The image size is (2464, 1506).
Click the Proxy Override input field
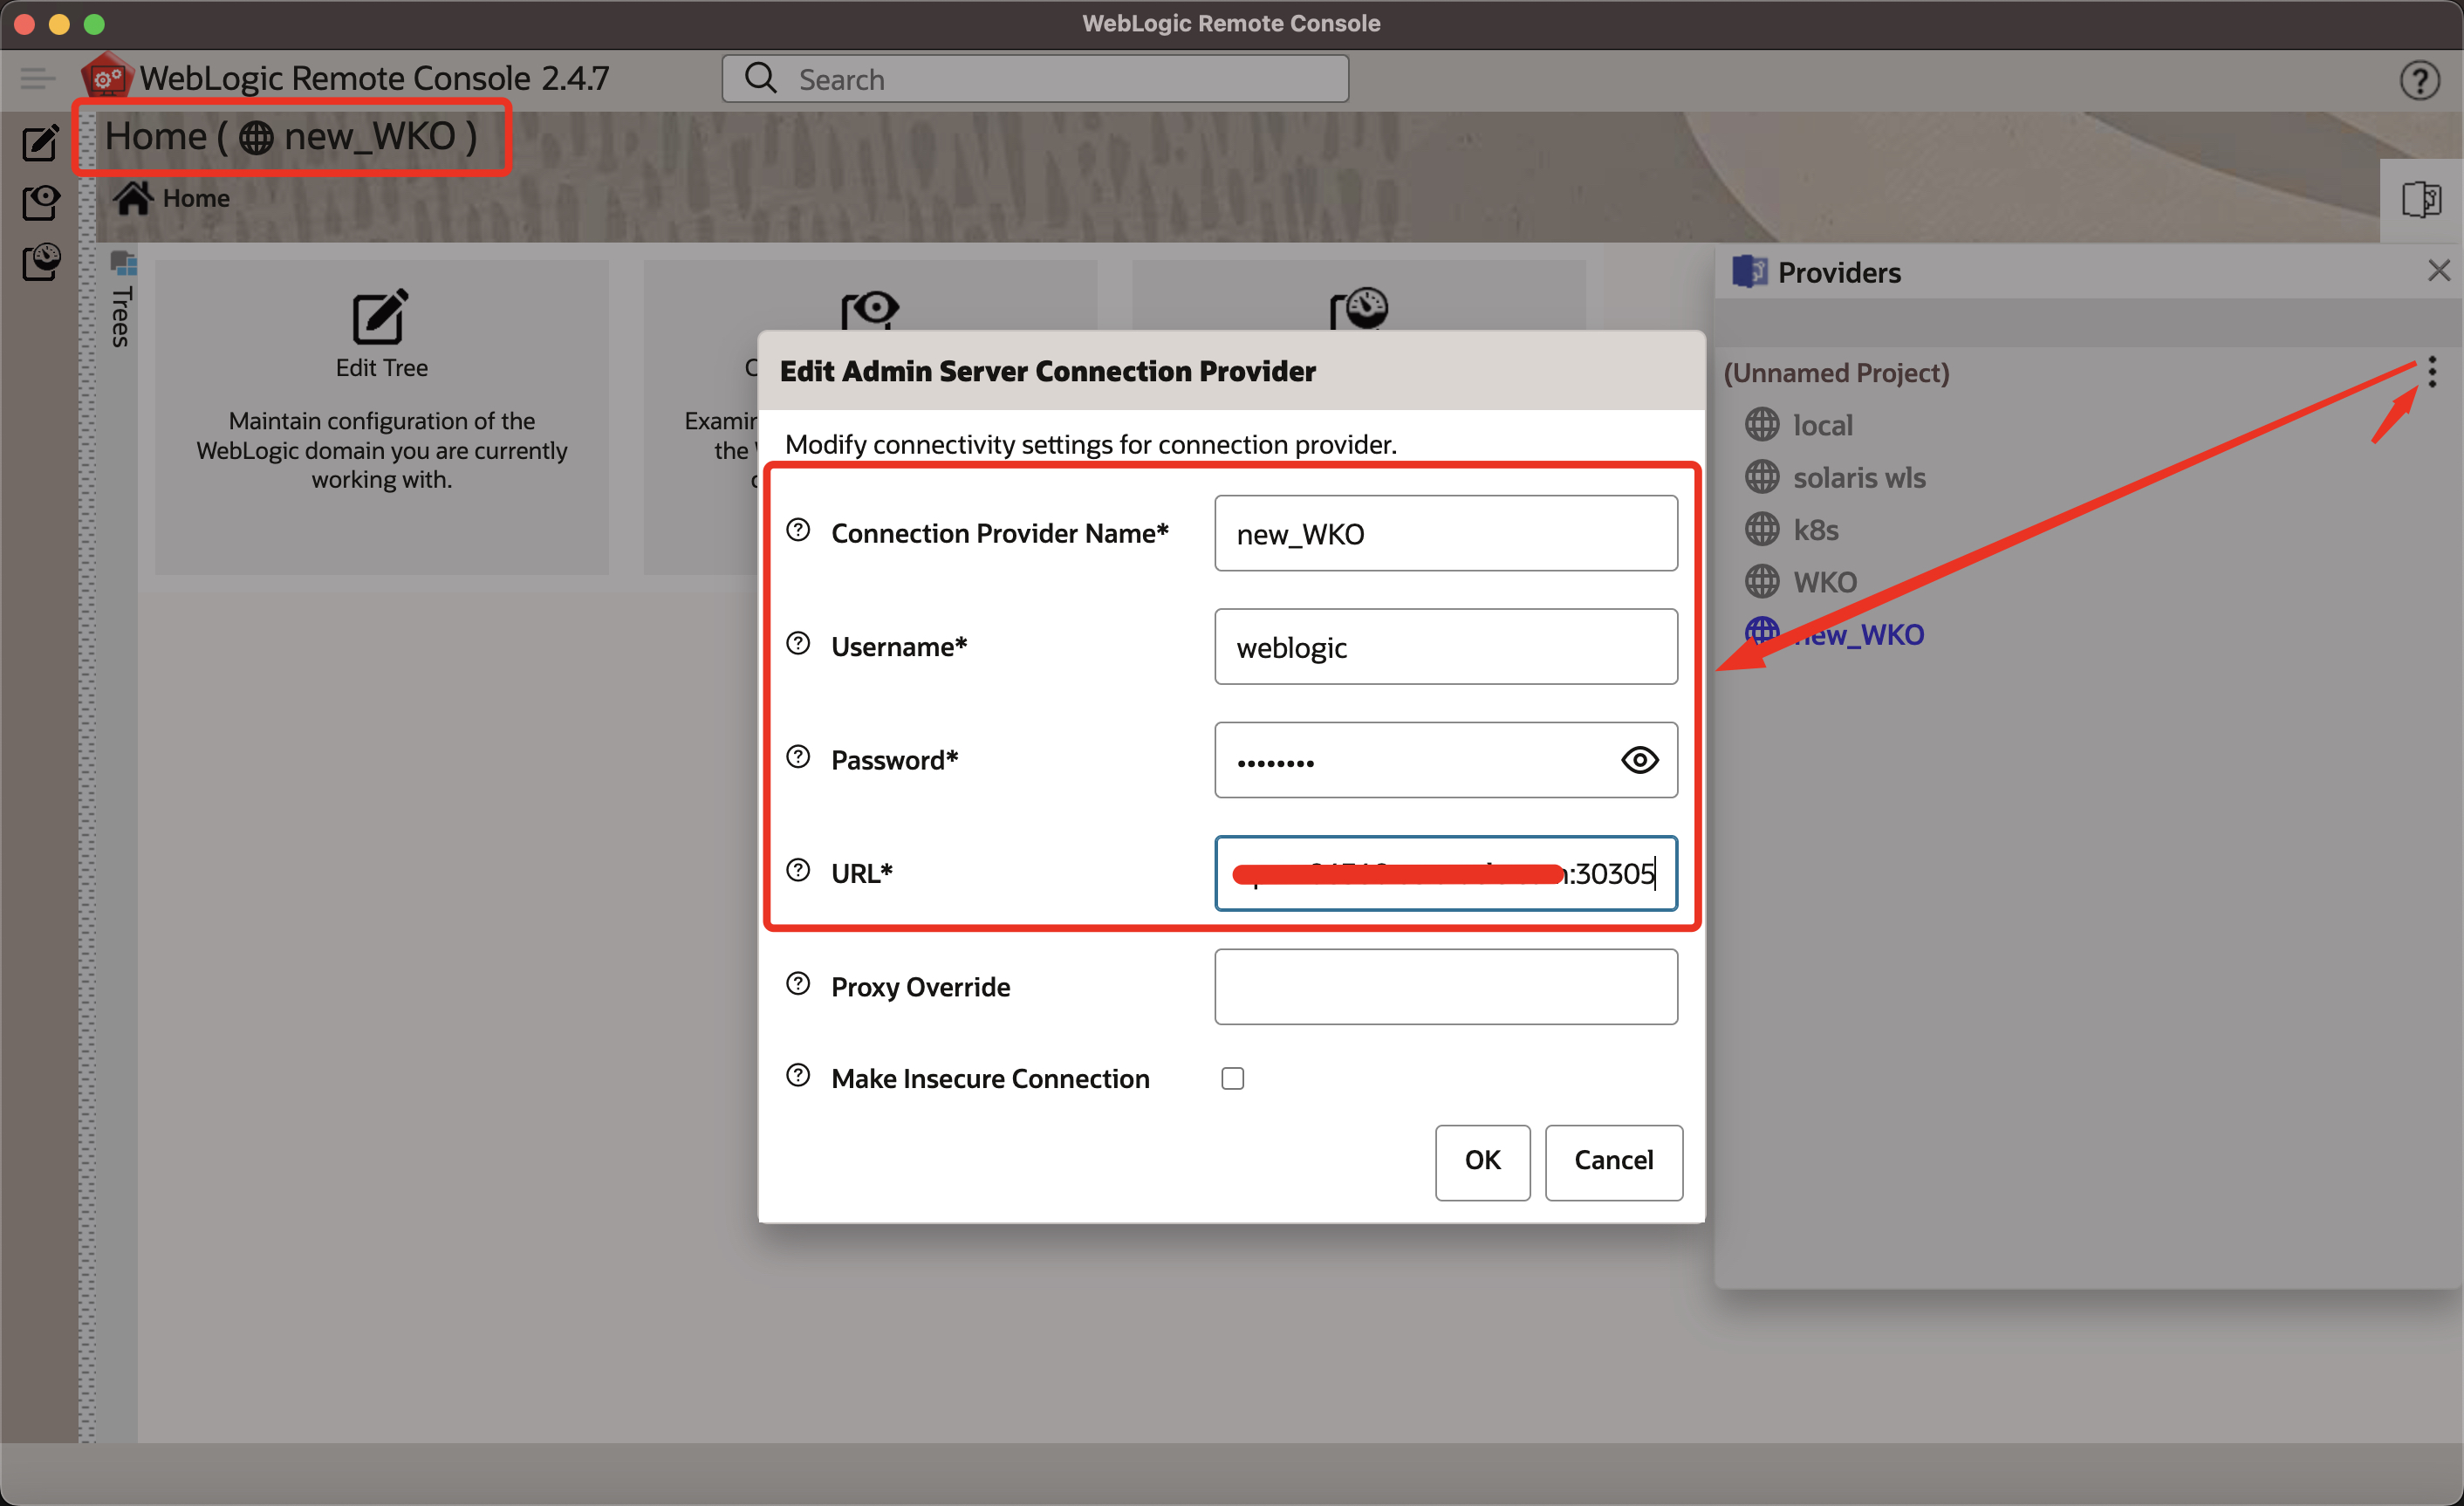click(1445, 987)
